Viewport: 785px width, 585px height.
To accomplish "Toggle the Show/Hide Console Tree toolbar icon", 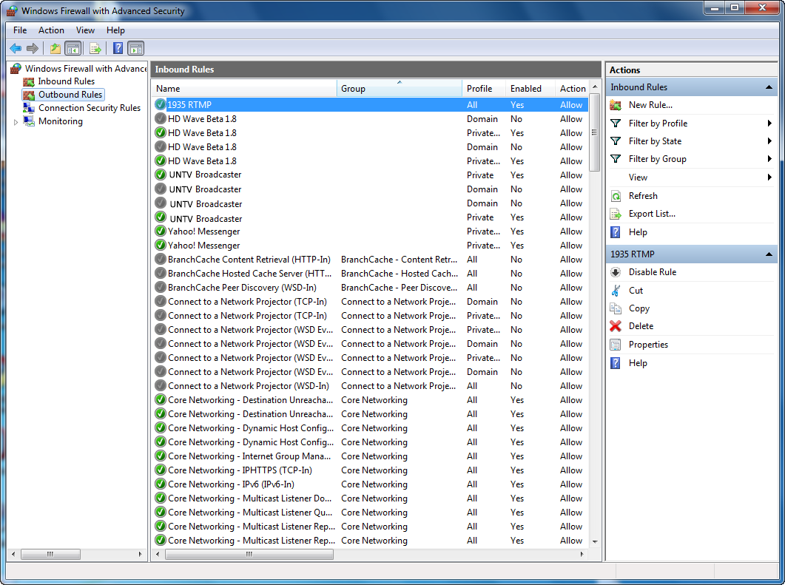I will click(73, 49).
